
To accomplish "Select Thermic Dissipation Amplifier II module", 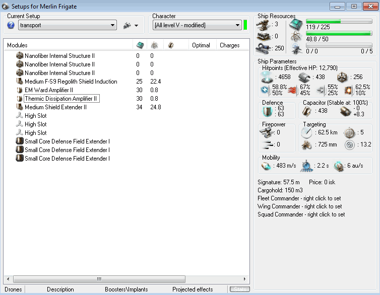I will (61, 99).
